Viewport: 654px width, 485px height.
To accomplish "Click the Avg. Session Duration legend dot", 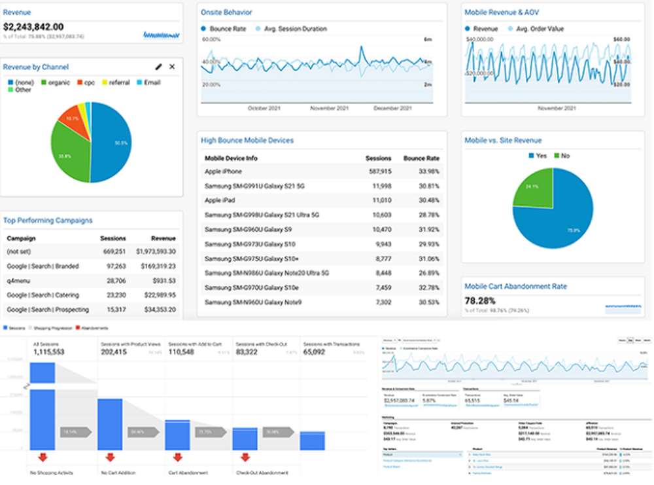I will [x=258, y=29].
